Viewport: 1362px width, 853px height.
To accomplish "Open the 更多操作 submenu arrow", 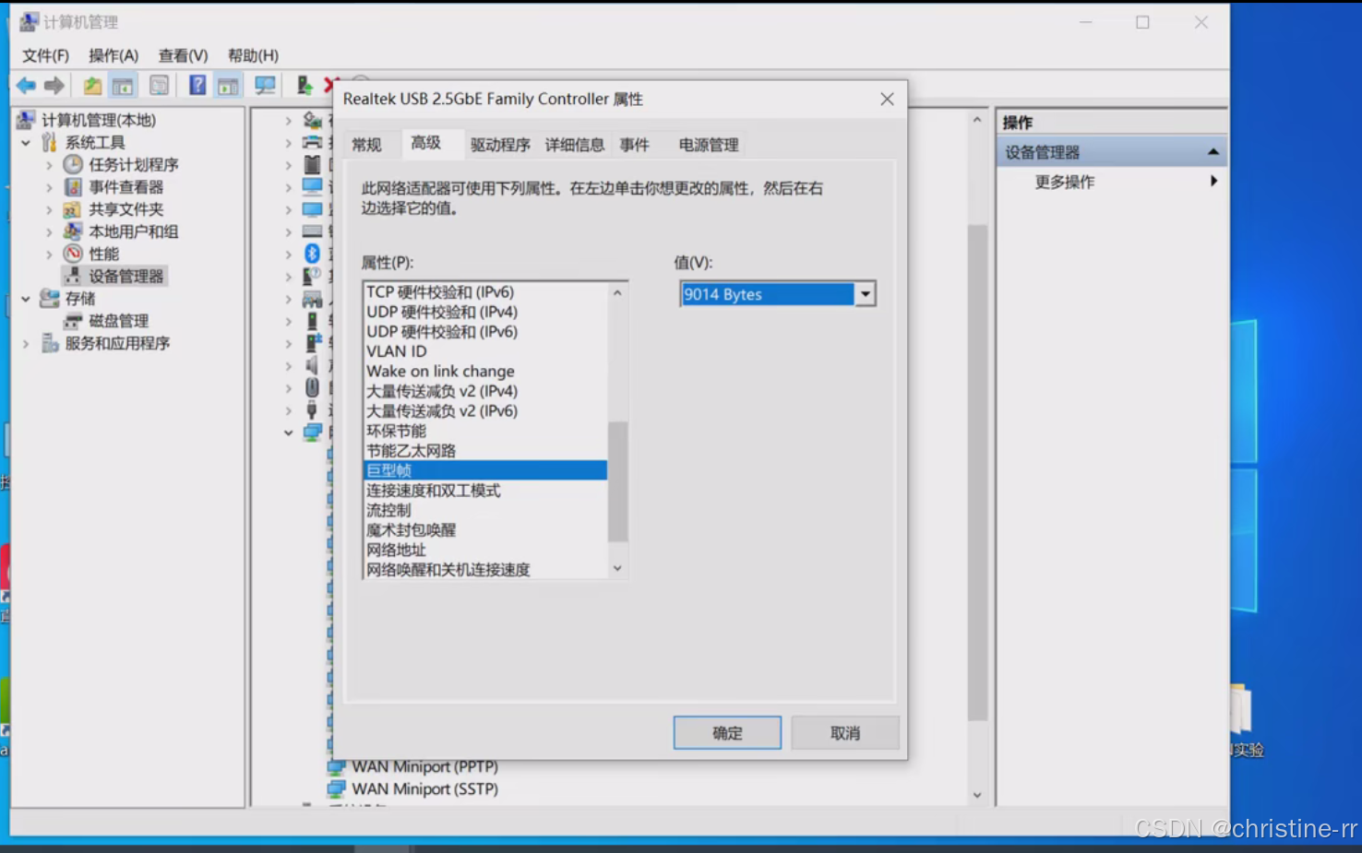I will coord(1213,182).
